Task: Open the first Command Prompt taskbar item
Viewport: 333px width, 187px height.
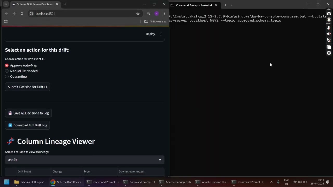Action: 103,182
